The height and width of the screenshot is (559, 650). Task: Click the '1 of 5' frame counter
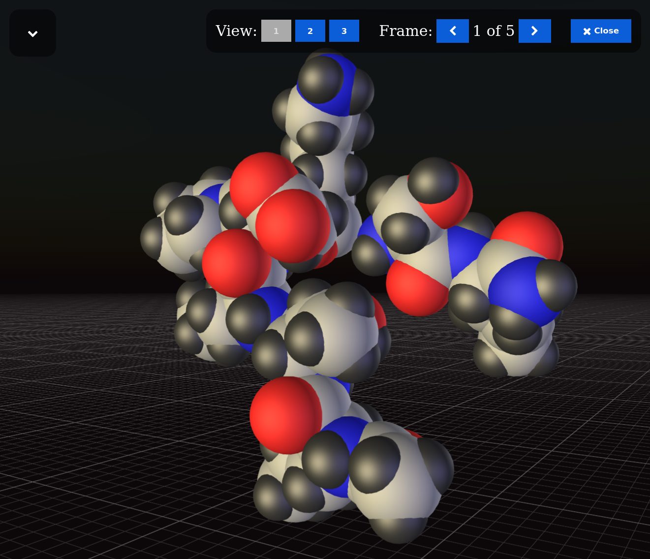click(x=493, y=31)
